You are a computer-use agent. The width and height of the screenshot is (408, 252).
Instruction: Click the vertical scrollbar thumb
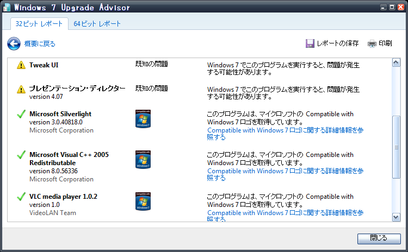[396, 147]
